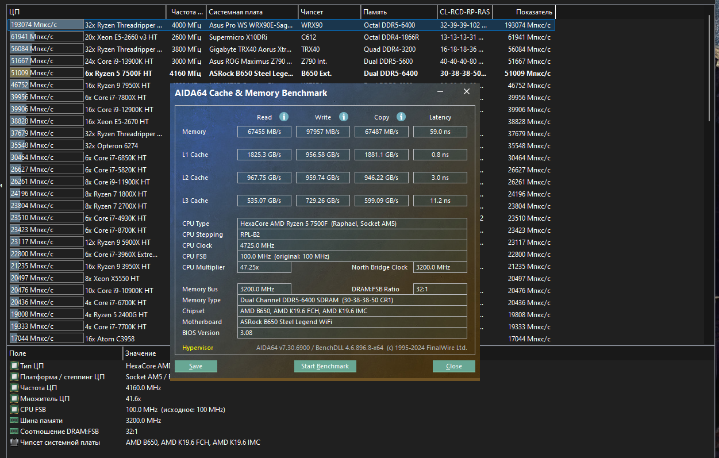Click the Memory Read value 67455 MB/s

tap(264, 132)
